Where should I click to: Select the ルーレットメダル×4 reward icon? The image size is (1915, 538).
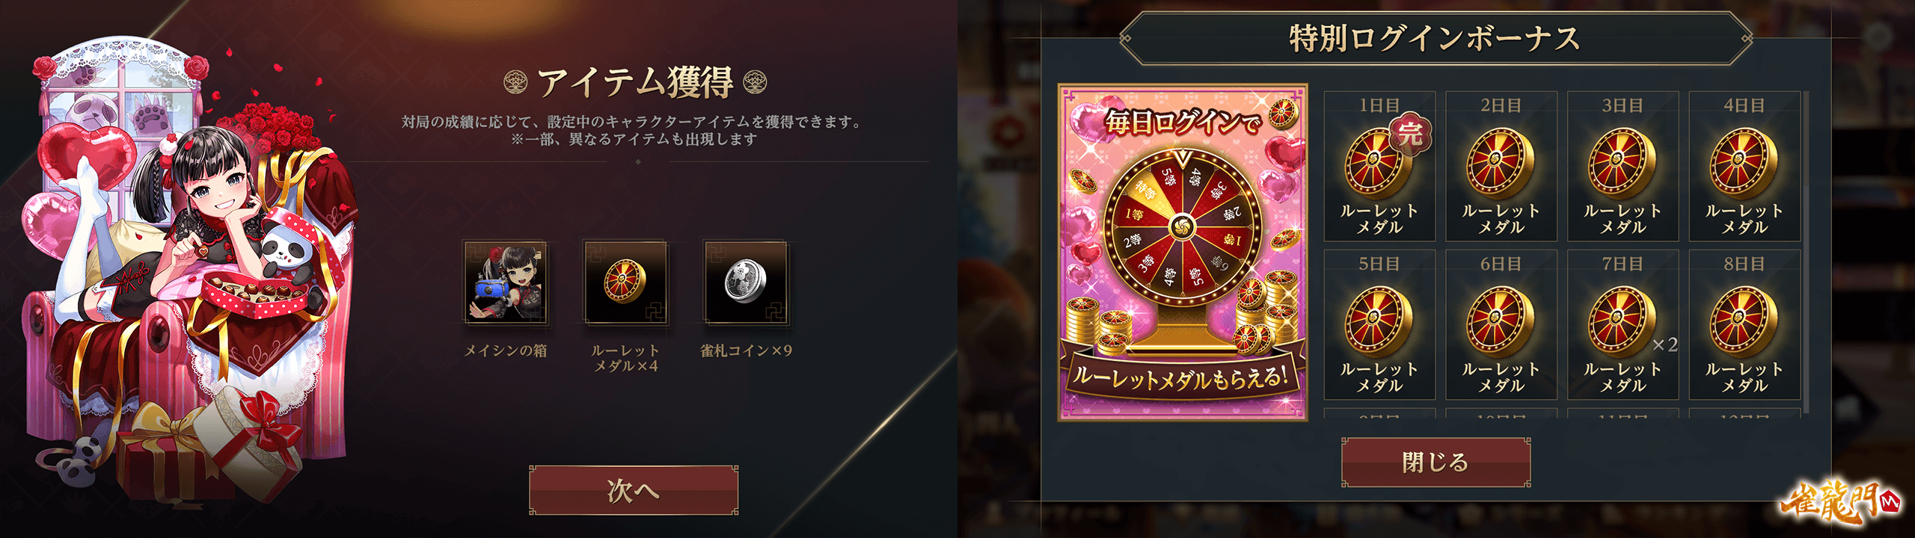point(625,282)
